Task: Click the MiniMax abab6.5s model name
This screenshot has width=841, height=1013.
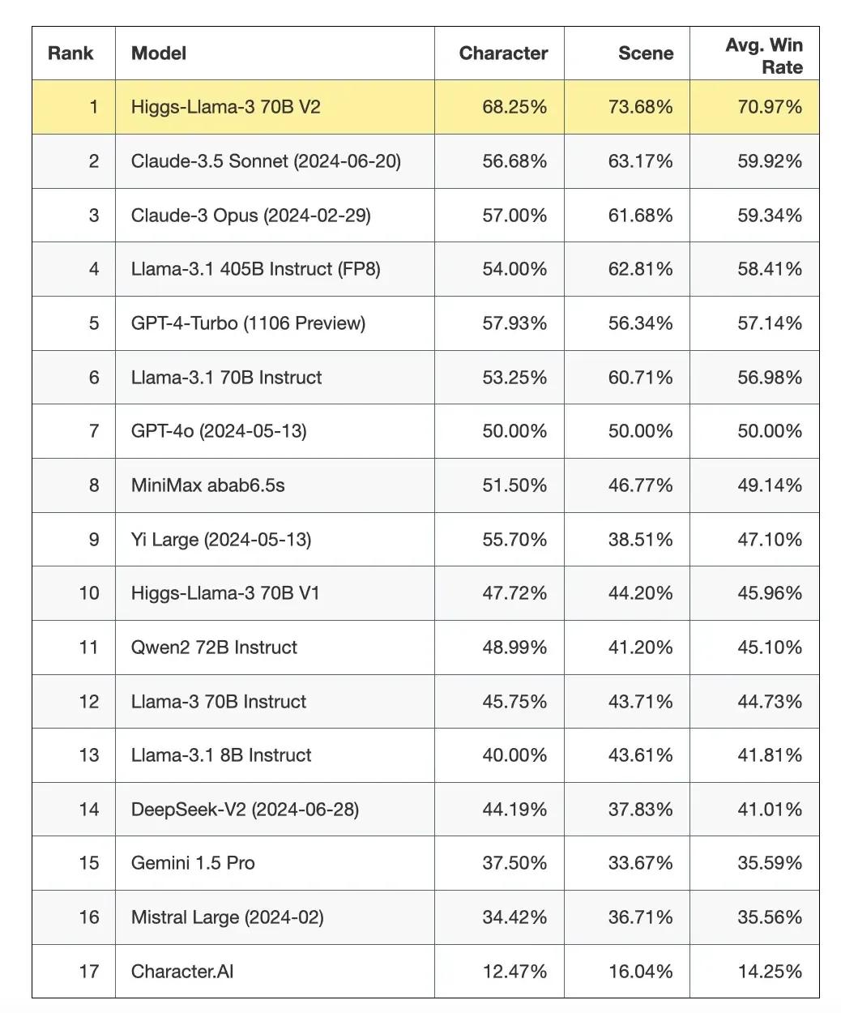Action: tap(207, 485)
